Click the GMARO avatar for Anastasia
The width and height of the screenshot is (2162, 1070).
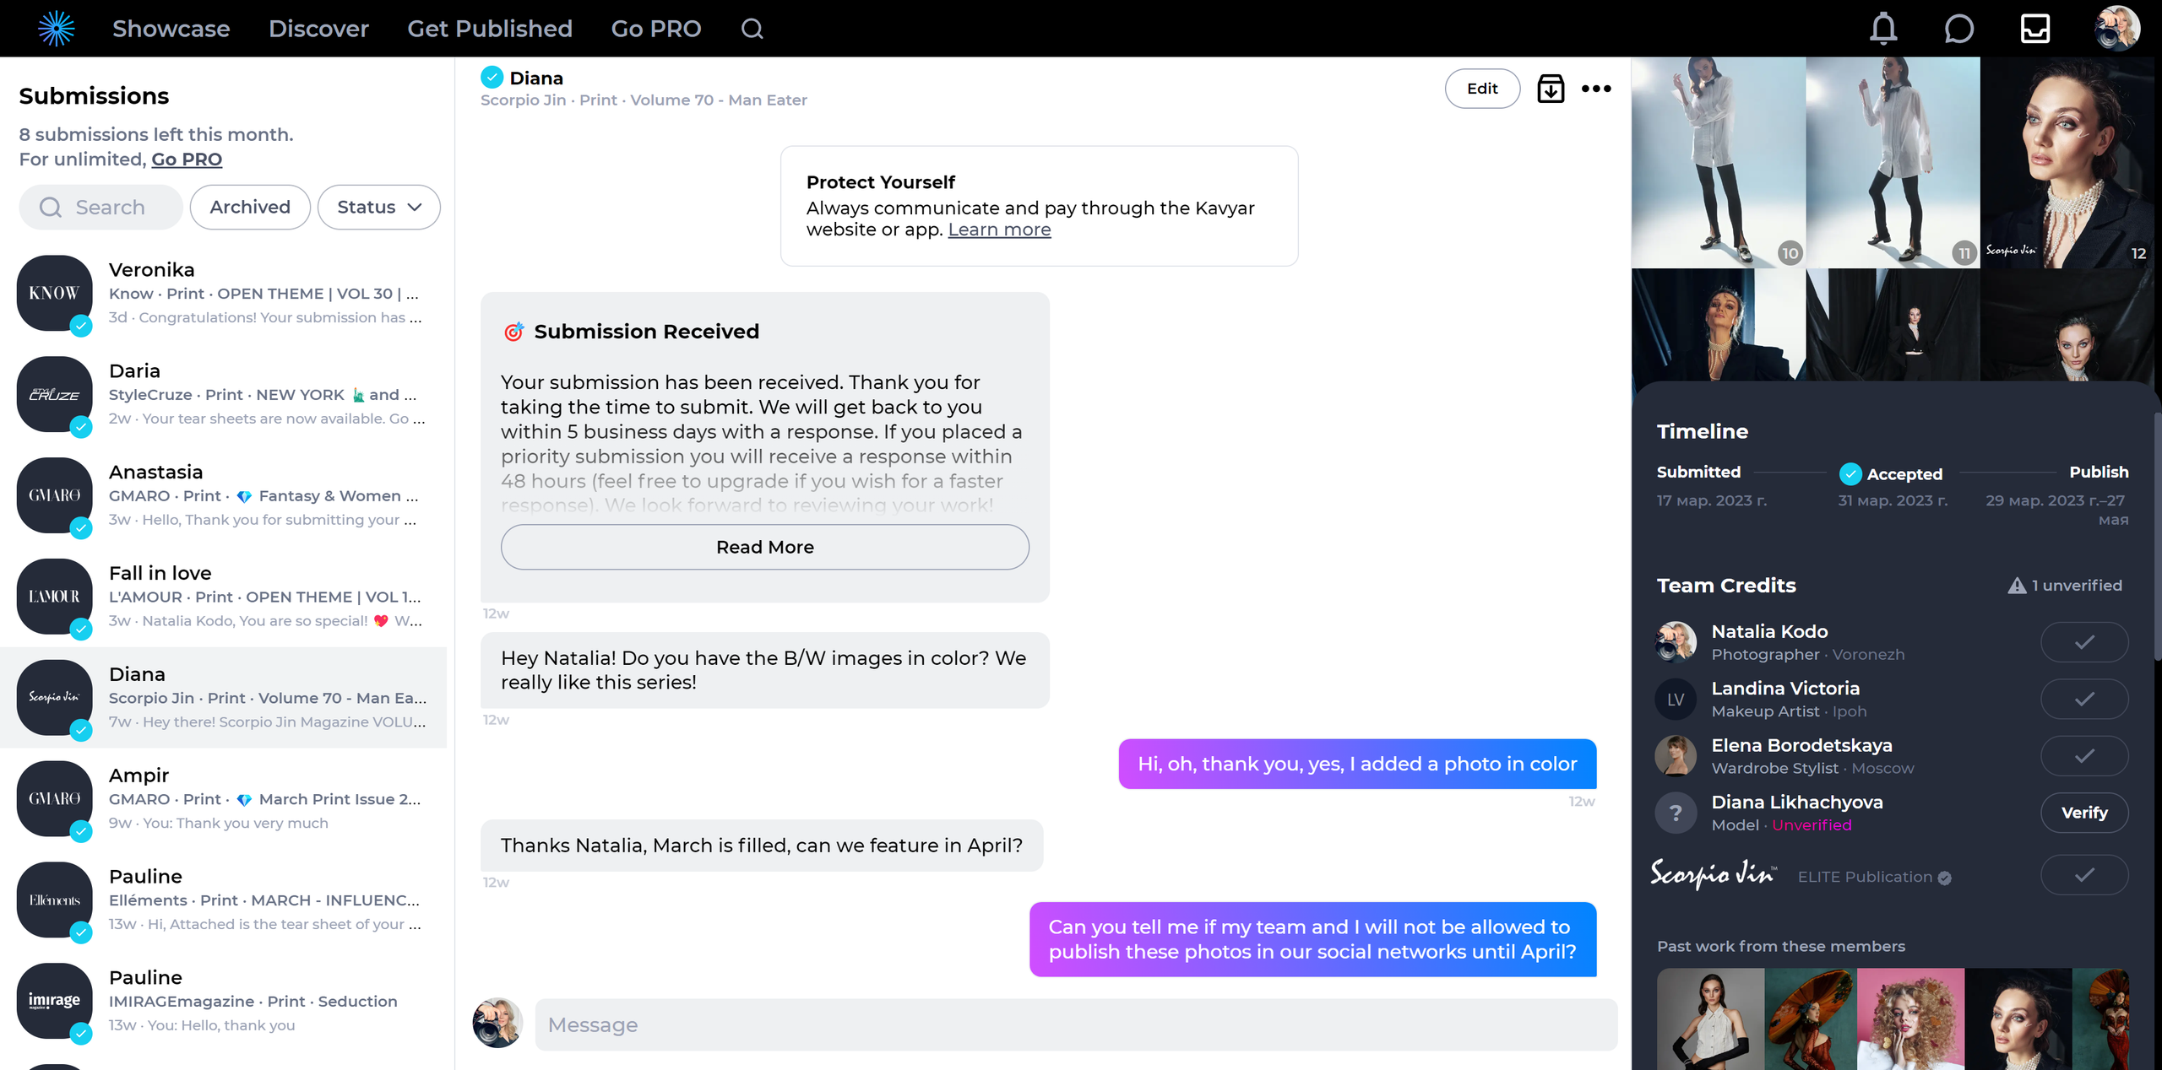[55, 495]
